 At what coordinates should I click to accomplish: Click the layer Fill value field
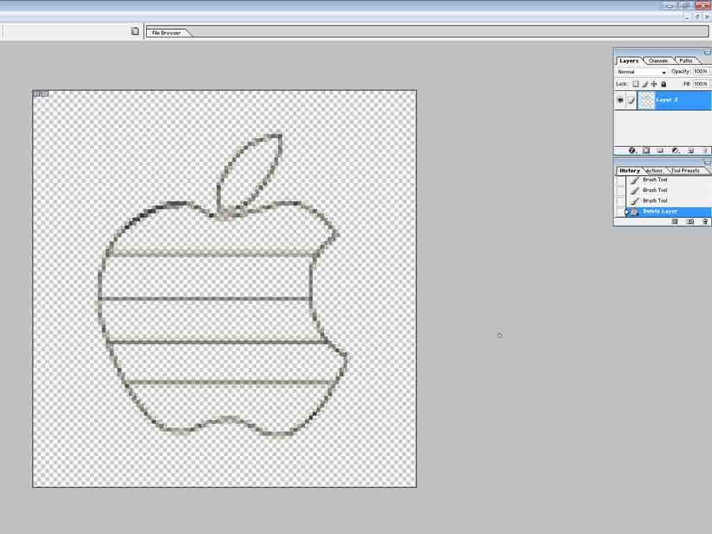[x=701, y=84]
